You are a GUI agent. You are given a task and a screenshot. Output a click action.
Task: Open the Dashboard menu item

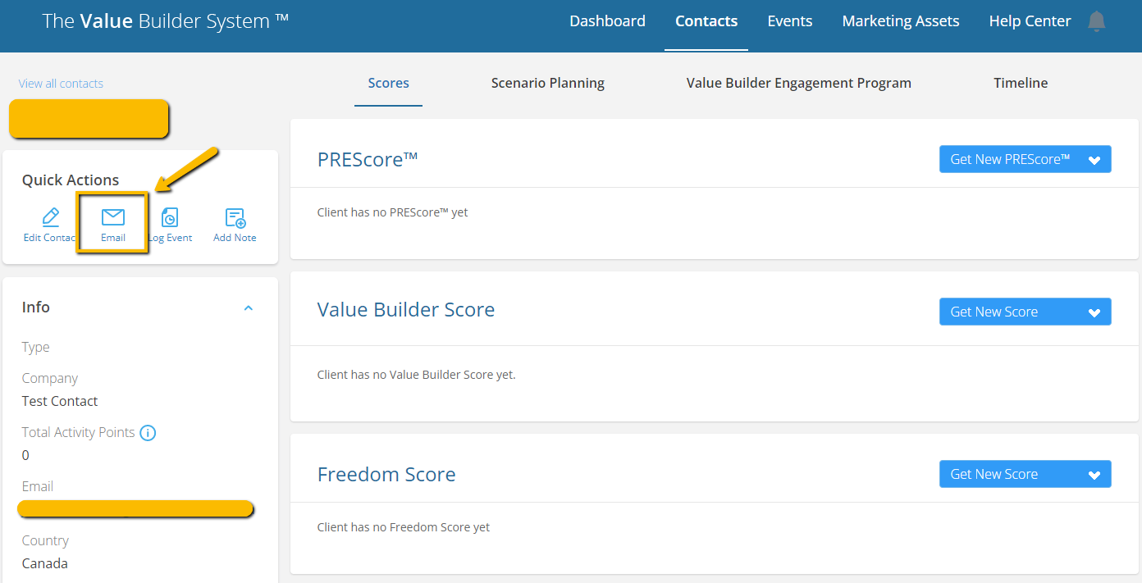[607, 21]
